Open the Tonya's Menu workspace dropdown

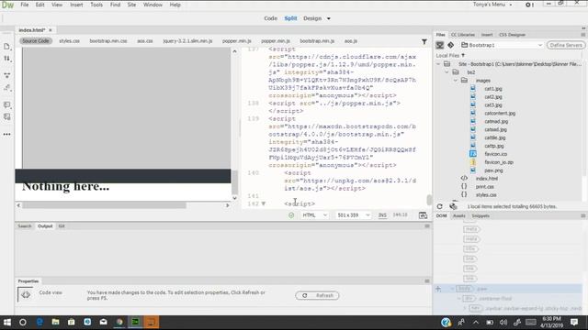point(492,5)
